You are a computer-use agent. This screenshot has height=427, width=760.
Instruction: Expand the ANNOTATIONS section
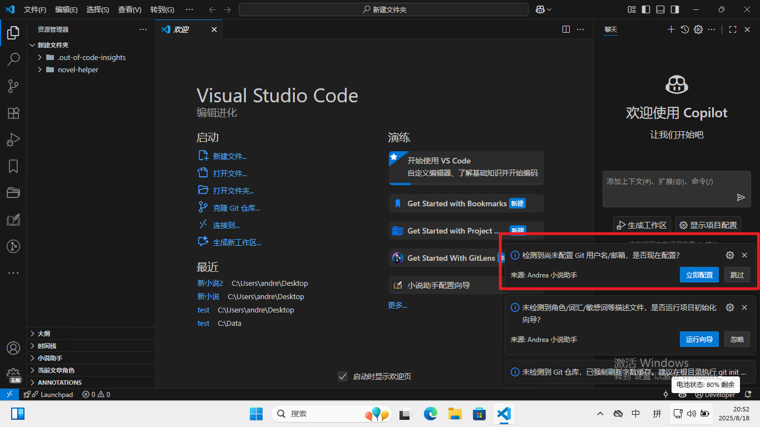pyautogui.click(x=60, y=383)
